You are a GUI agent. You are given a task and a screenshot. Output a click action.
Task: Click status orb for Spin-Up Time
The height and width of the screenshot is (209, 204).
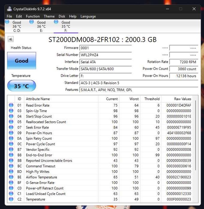[x=11, y=111]
